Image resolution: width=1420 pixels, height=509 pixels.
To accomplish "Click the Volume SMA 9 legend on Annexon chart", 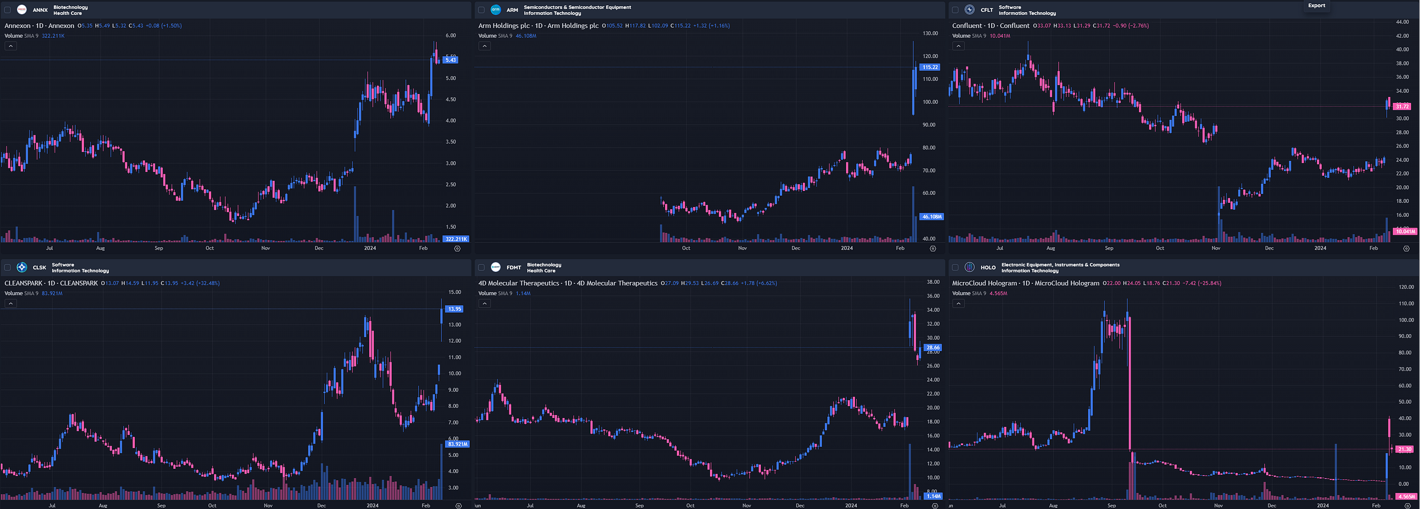I will 21,36.
